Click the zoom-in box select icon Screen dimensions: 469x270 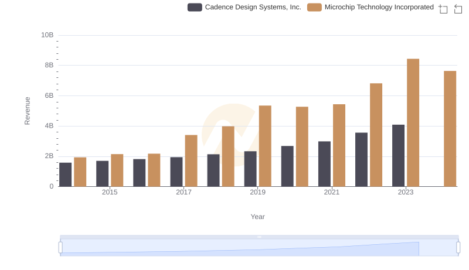443,9
